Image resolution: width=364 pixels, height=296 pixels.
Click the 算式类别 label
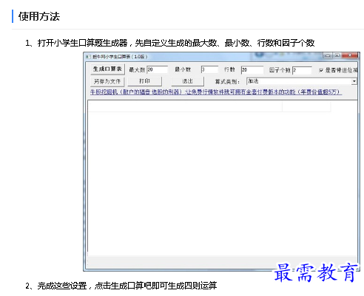point(227,81)
